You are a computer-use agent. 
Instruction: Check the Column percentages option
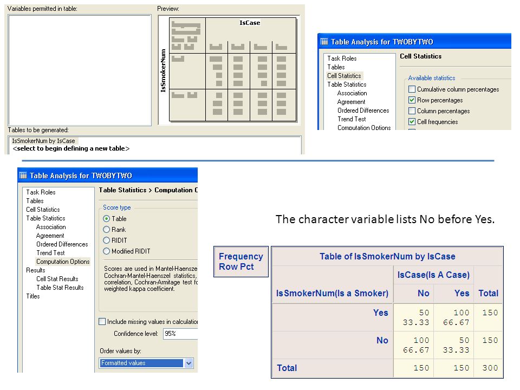tap(412, 110)
